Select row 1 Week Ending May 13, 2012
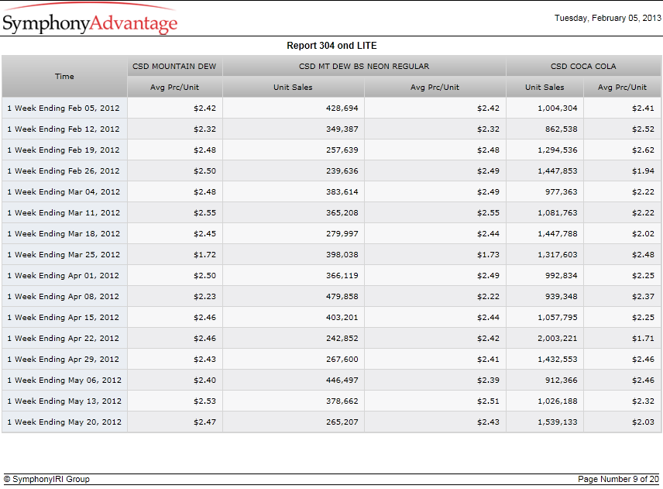 (331, 401)
